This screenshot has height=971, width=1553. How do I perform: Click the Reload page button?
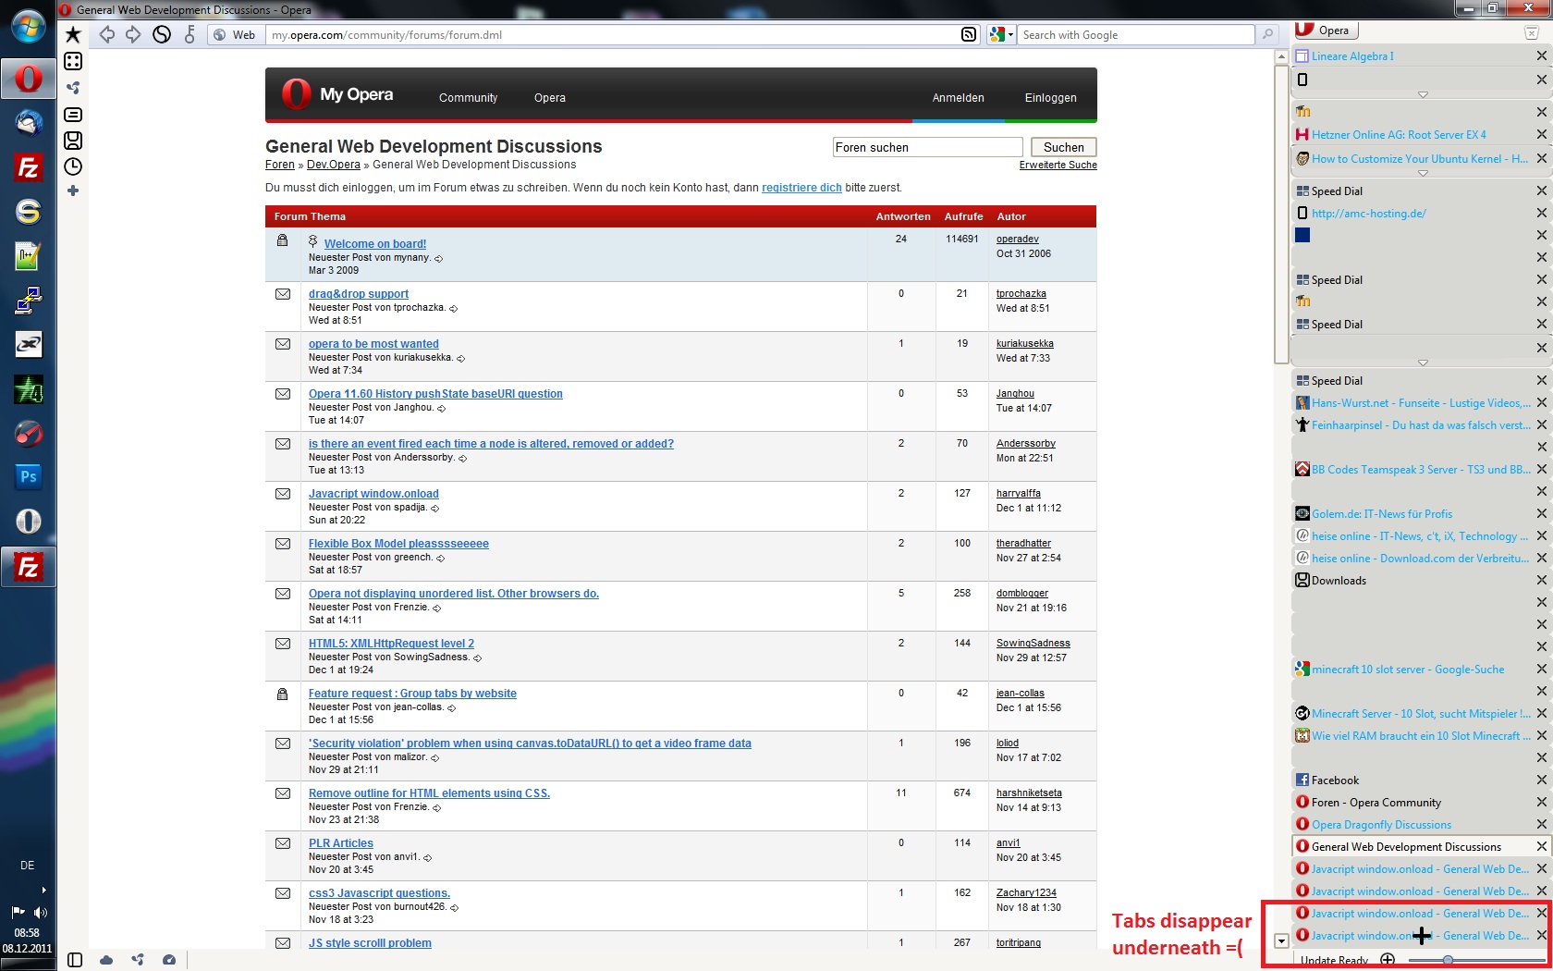pos(162,35)
